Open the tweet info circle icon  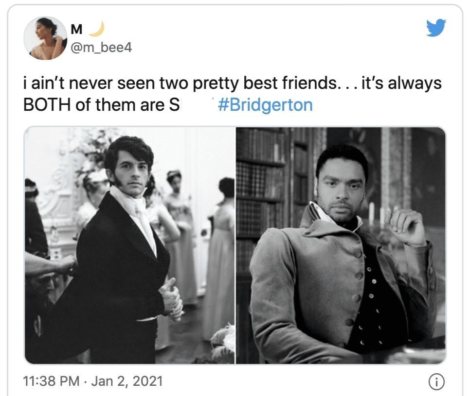[437, 382]
